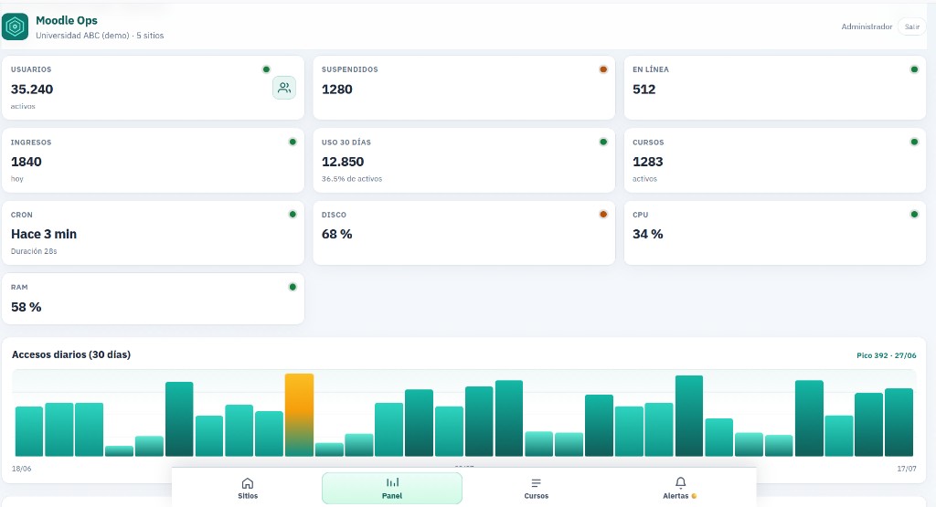This screenshot has height=507, width=936.
Task: Click green status dot on RAM card
Action: [x=292, y=287]
